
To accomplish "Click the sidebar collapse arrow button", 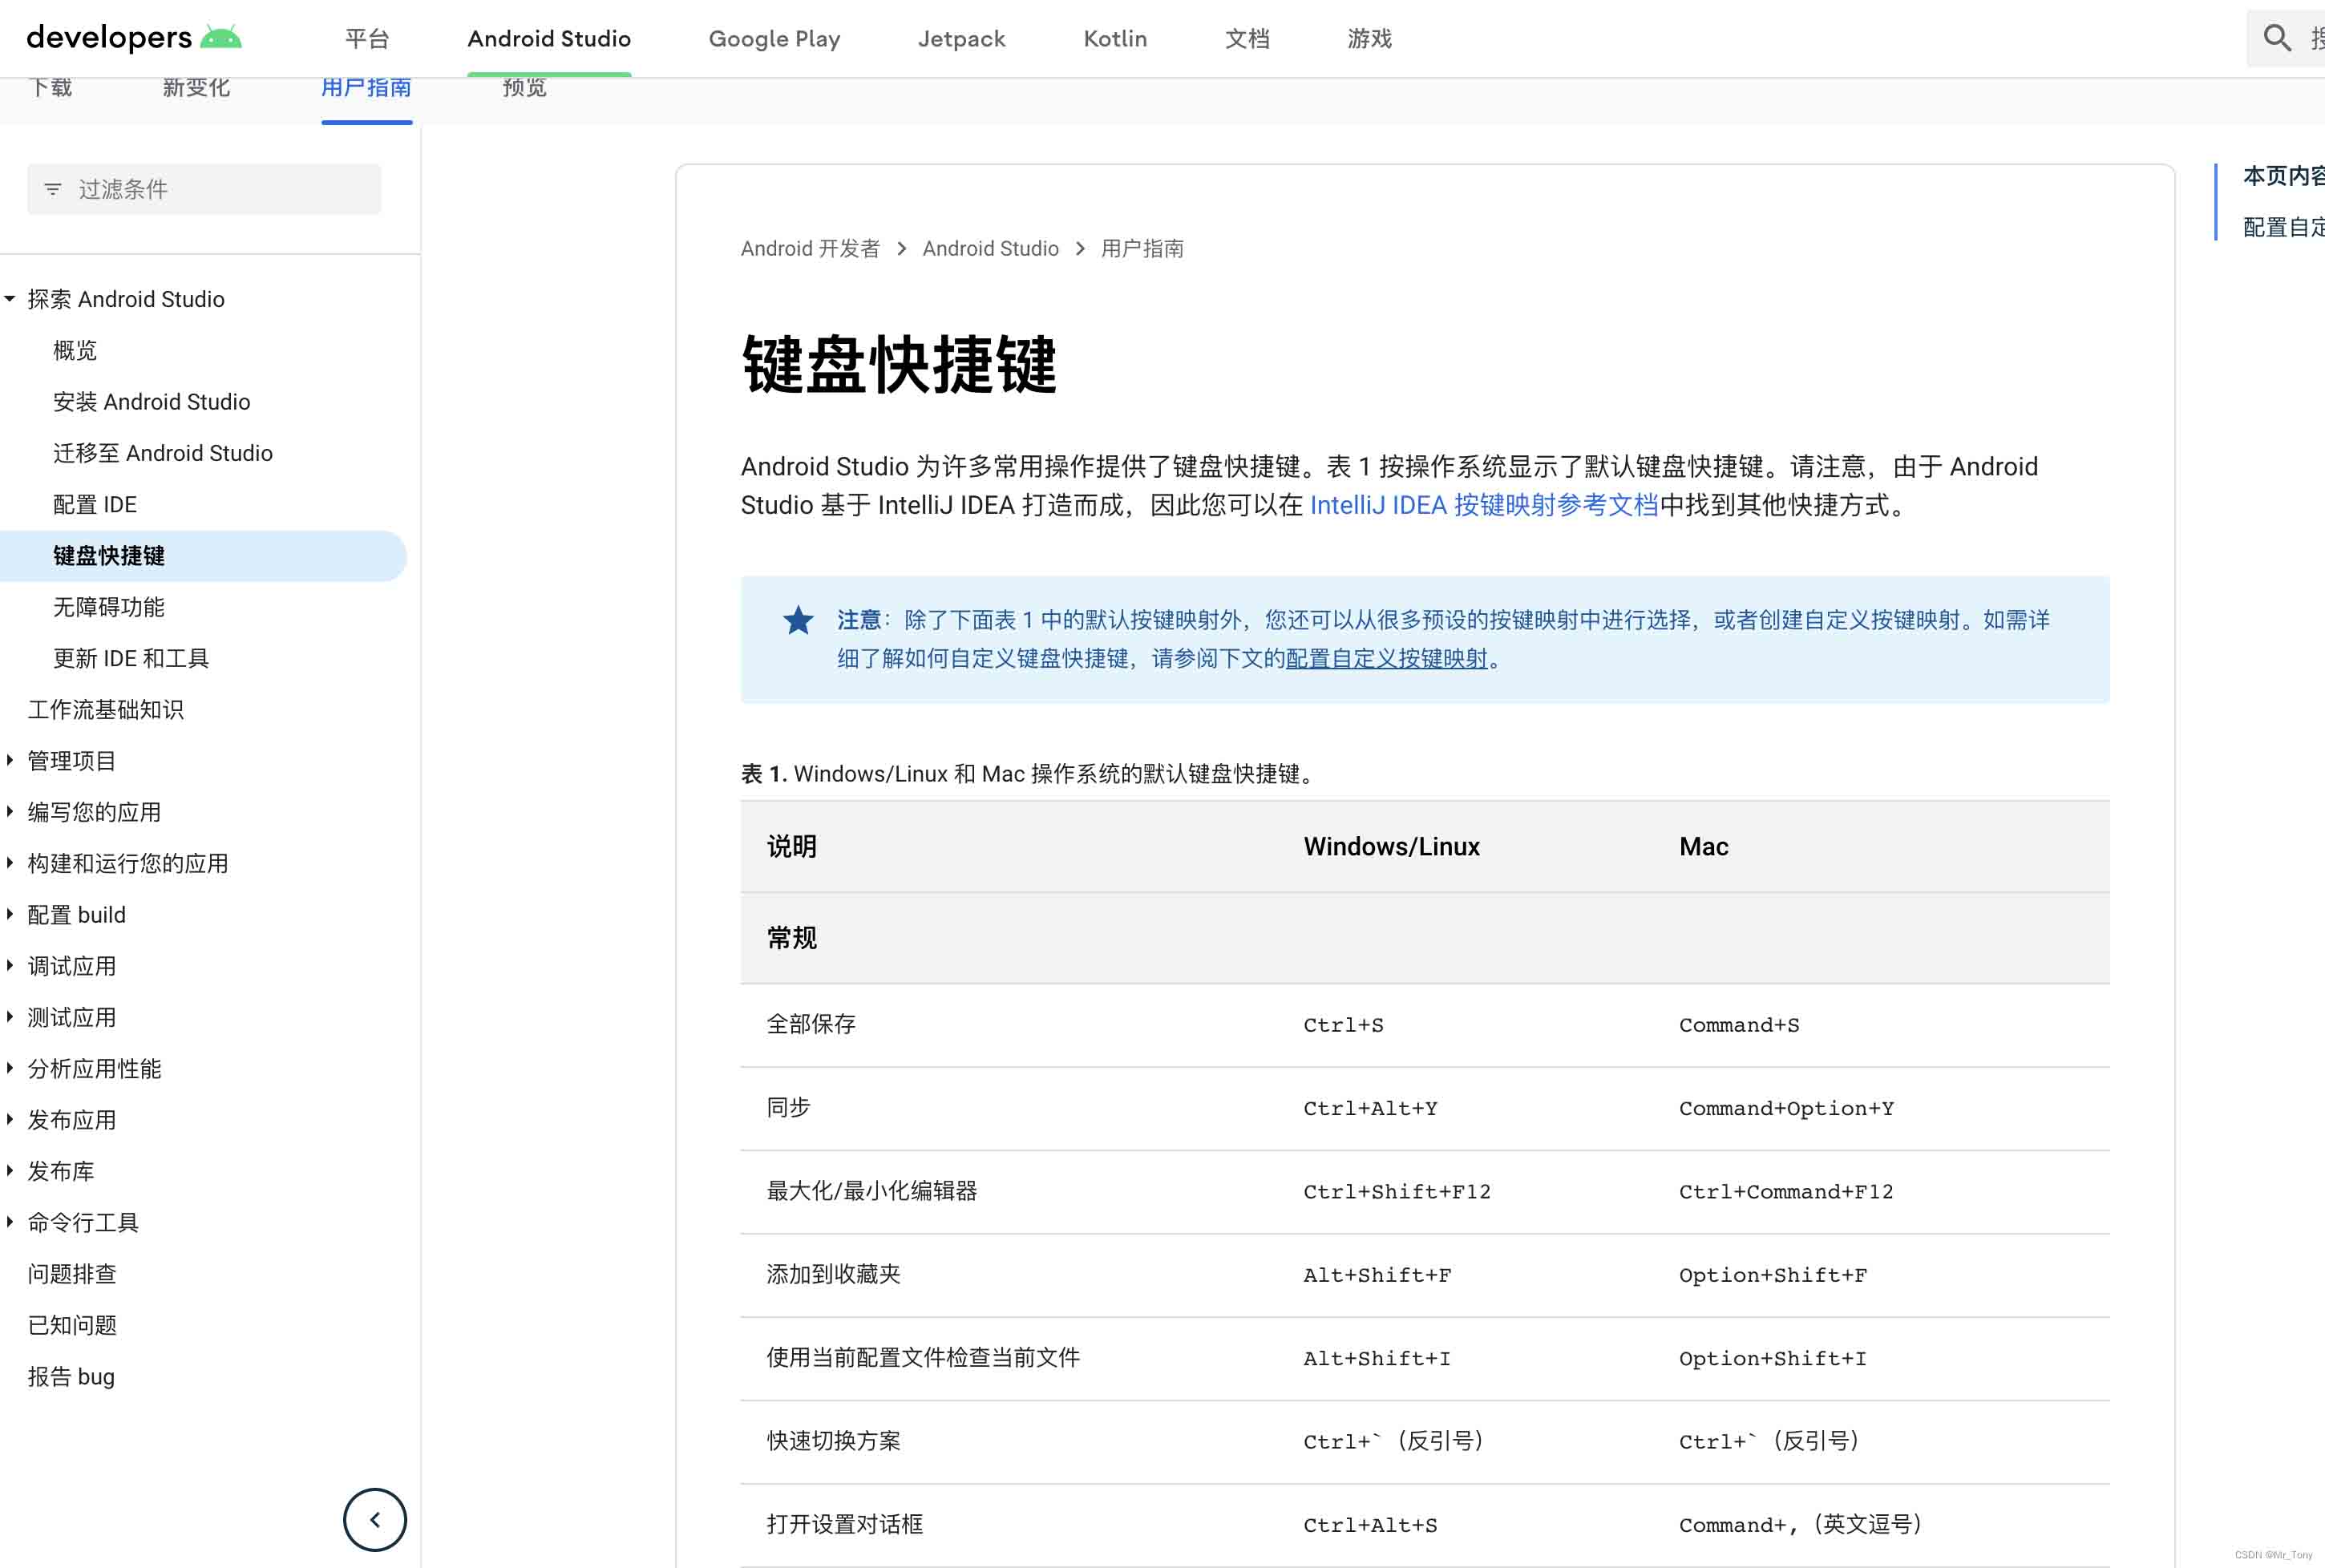I will pyautogui.click(x=374, y=1520).
